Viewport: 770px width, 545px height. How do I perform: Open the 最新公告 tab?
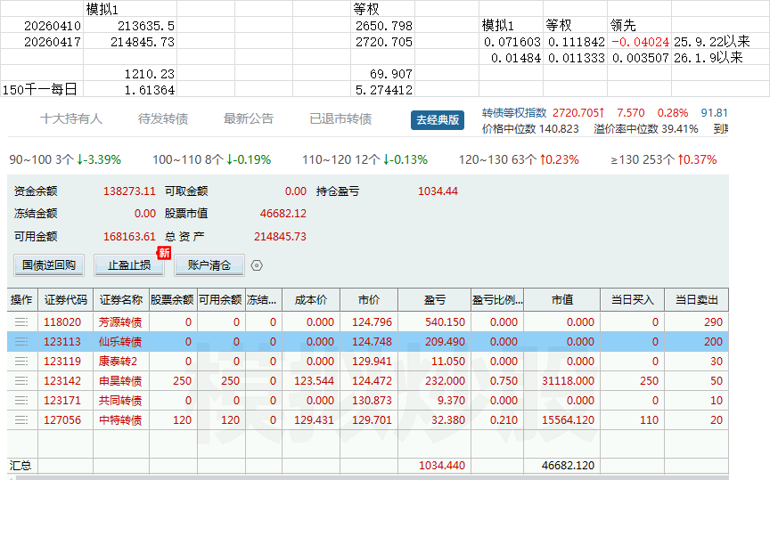point(249,118)
